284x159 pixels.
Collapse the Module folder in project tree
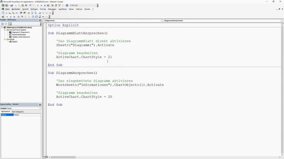tap(5, 39)
